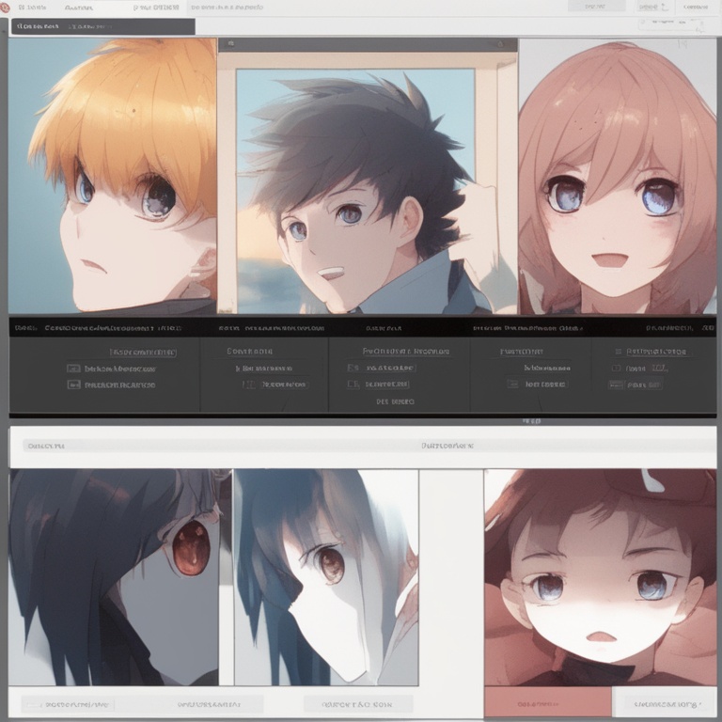Click the outlined field atop the leftmost dark column
The width and height of the screenshot is (722, 722).
coord(141,353)
